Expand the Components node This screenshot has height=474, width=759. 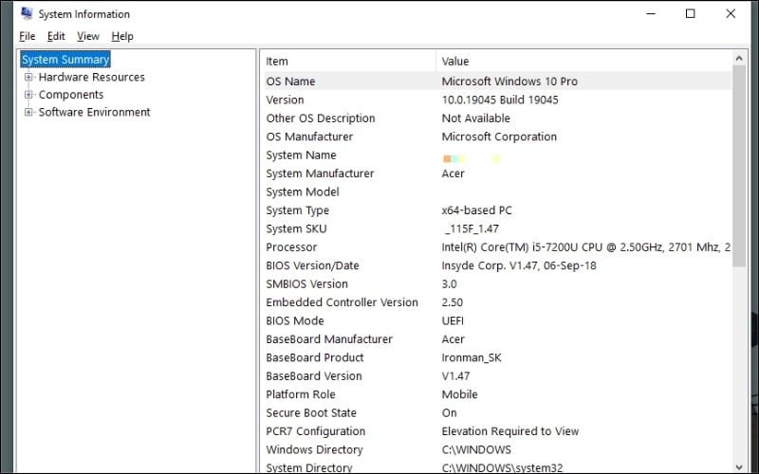pos(28,94)
